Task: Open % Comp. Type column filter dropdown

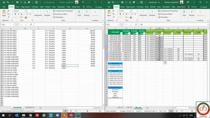Action: tap(137, 33)
